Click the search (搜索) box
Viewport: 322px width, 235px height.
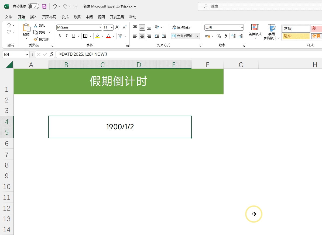coord(260,6)
